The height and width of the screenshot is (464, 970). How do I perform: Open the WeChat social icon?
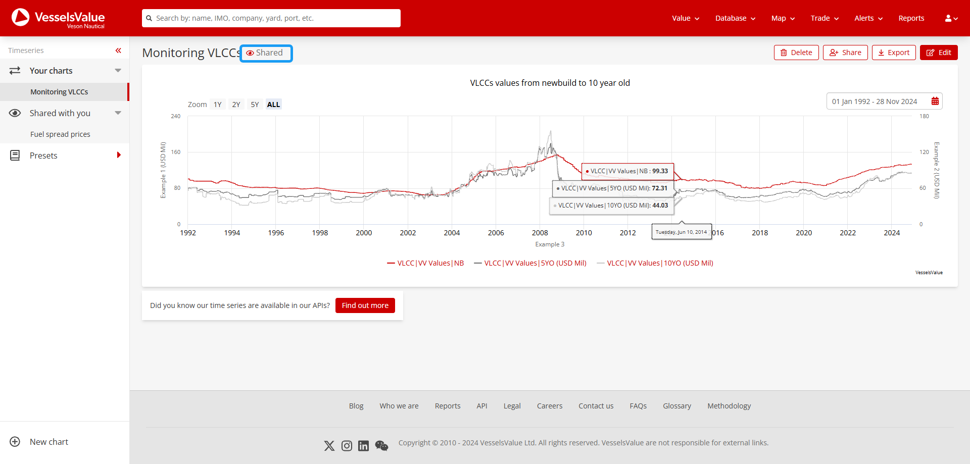(x=381, y=445)
